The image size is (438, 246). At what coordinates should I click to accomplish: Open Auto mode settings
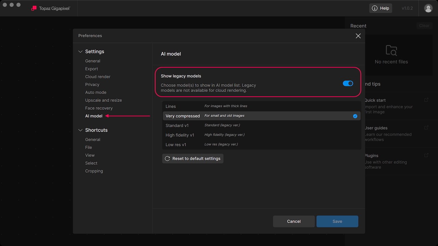(x=96, y=92)
